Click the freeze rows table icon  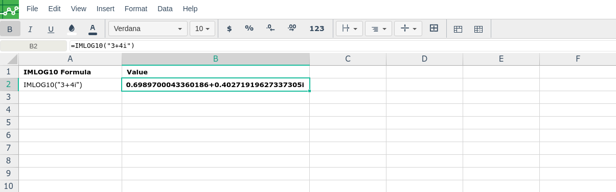click(x=458, y=29)
